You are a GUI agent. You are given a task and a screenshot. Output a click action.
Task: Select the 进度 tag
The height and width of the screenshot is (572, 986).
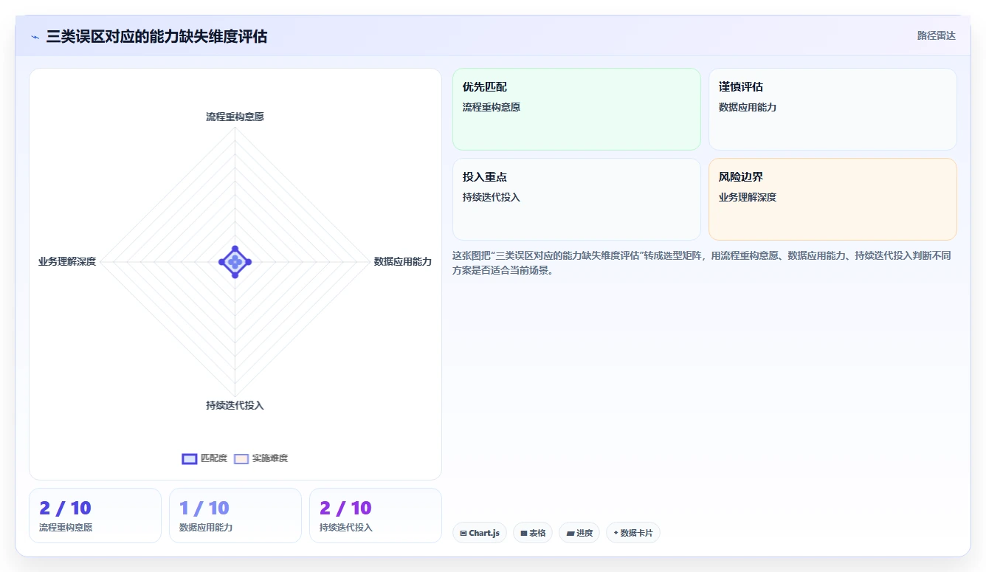579,533
